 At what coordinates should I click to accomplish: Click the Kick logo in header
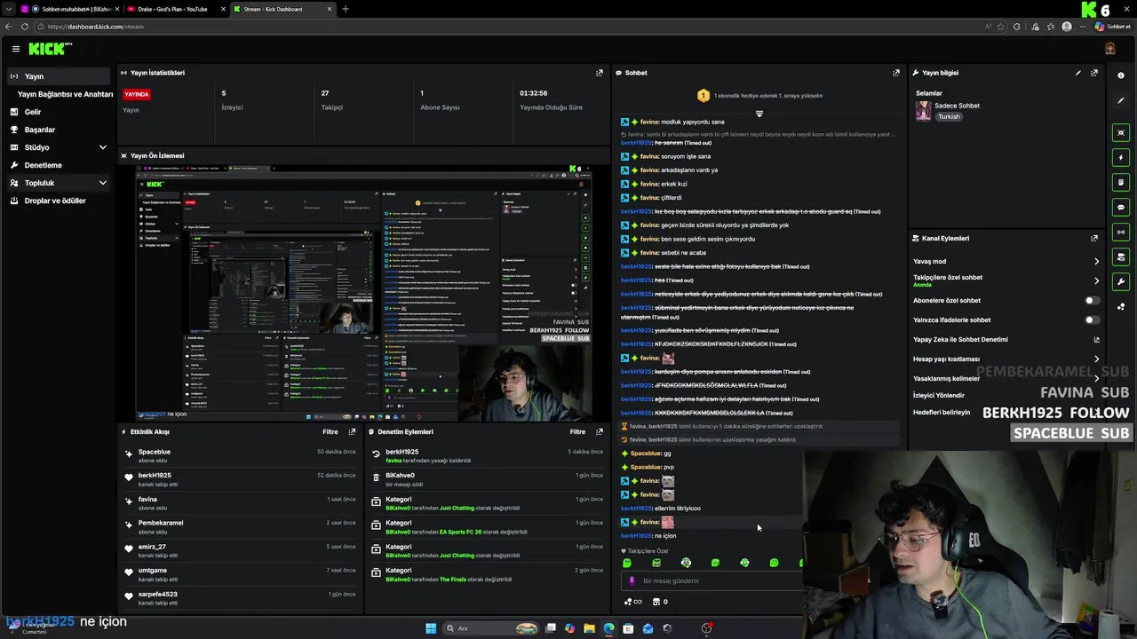(x=49, y=49)
